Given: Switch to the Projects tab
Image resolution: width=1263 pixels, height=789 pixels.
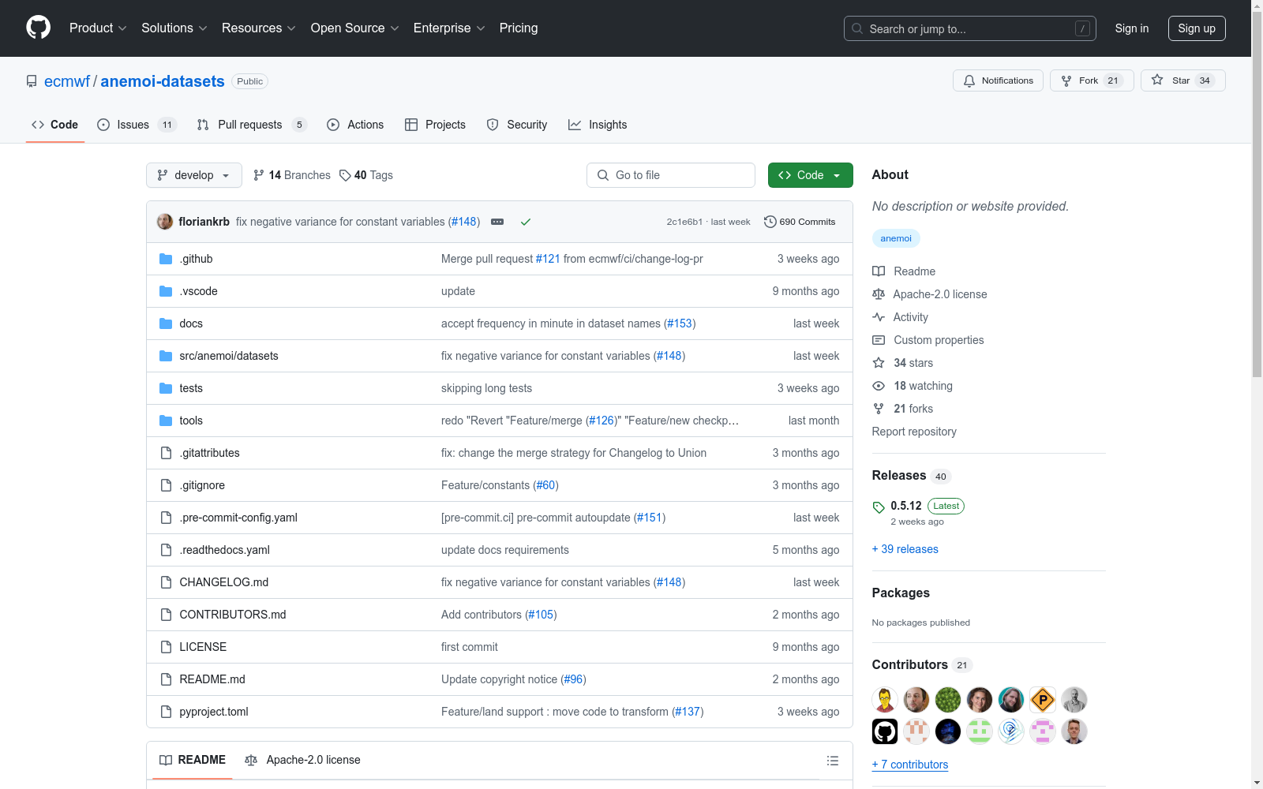Looking at the screenshot, I should [x=435, y=125].
